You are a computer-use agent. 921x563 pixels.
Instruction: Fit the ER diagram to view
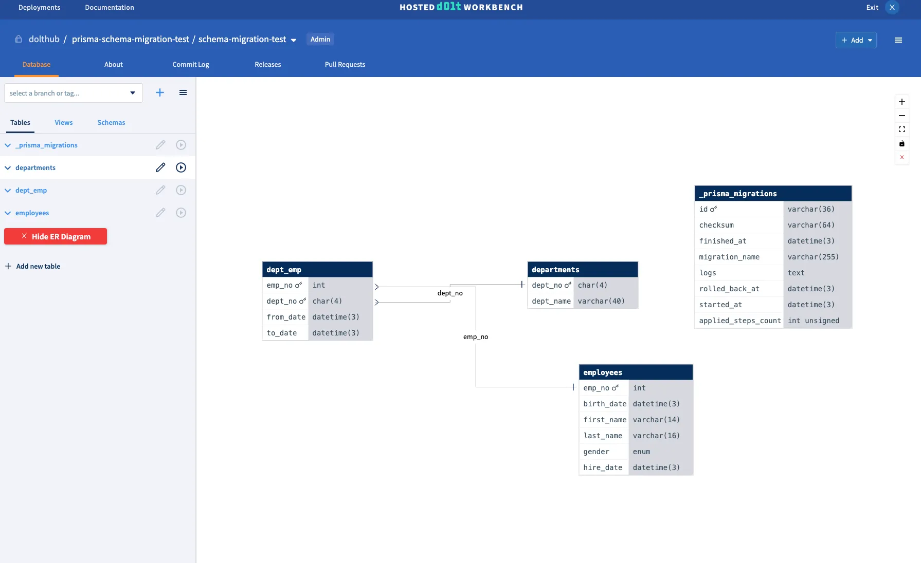click(901, 129)
